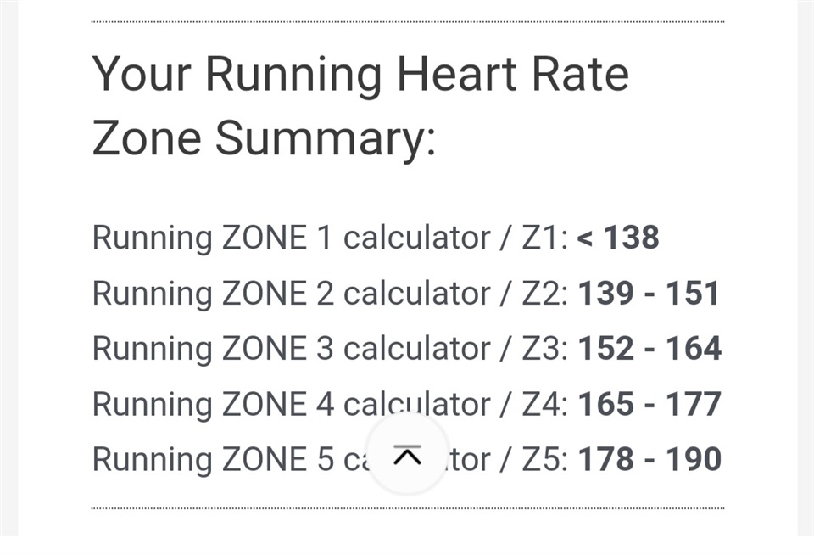
Task: Click the Zone Summary heading line
Action: (264, 138)
